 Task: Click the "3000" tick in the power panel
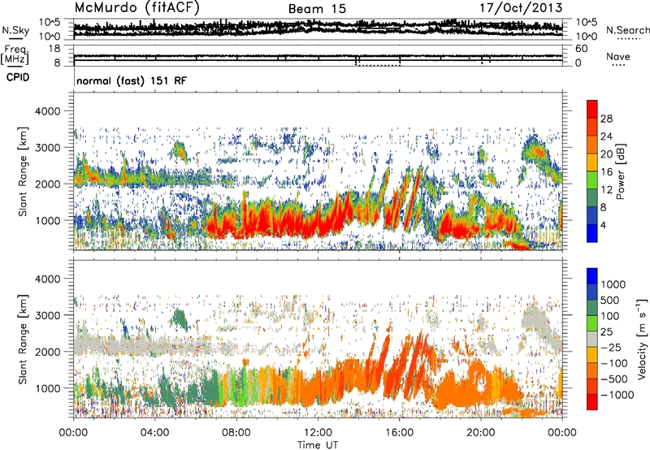click(50, 148)
